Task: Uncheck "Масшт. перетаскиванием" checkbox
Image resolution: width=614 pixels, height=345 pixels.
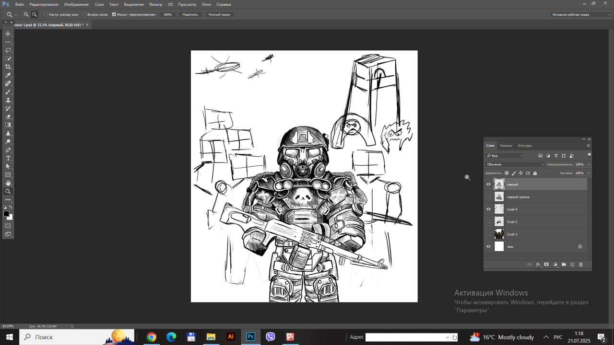Action: (114, 14)
